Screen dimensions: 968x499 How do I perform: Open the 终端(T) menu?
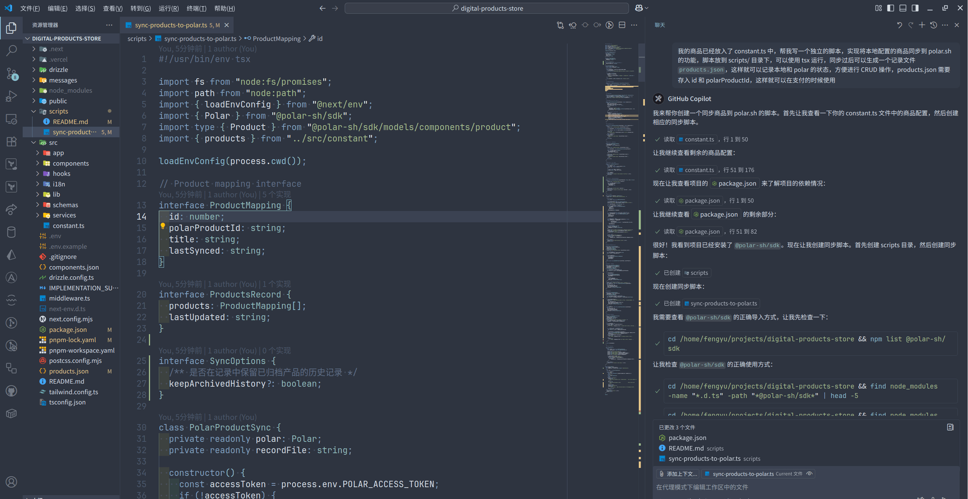click(x=196, y=9)
